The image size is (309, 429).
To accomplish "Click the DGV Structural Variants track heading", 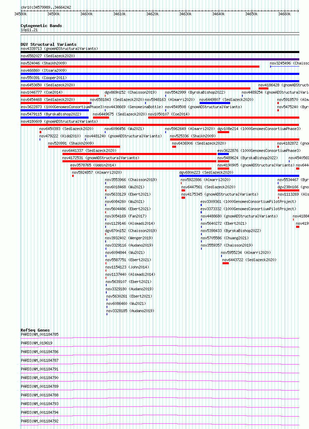I will click(x=49, y=44).
